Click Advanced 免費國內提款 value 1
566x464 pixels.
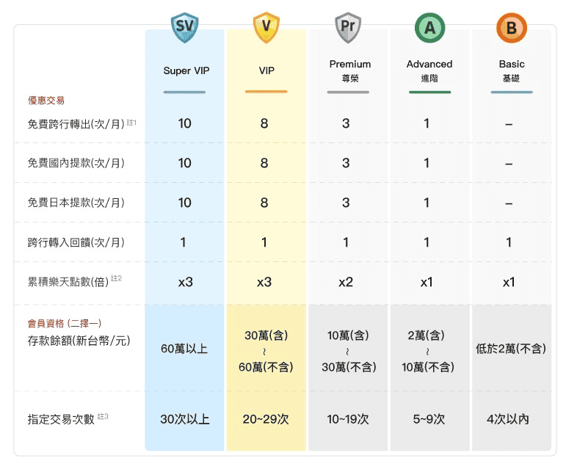click(x=427, y=163)
